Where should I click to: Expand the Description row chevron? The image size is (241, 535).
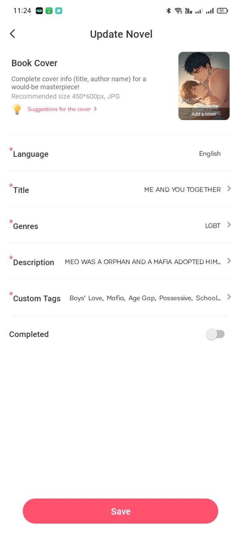[x=229, y=261]
